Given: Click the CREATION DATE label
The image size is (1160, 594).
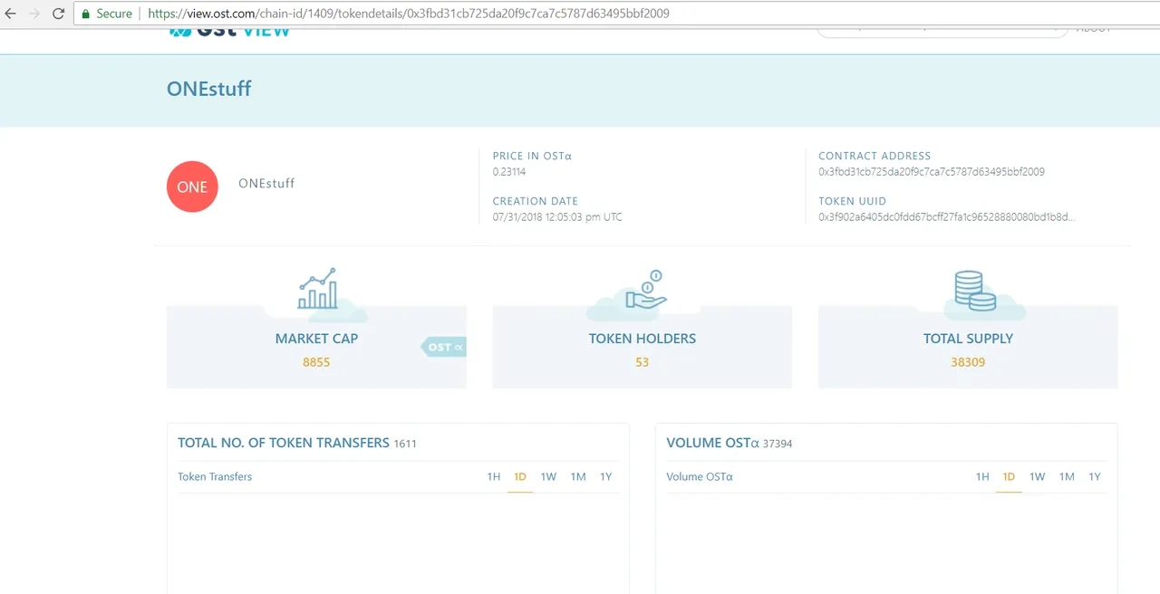Looking at the screenshot, I should [536, 201].
